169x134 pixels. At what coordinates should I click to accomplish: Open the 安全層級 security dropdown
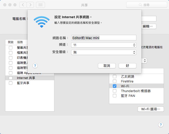click(x=104, y=52)
